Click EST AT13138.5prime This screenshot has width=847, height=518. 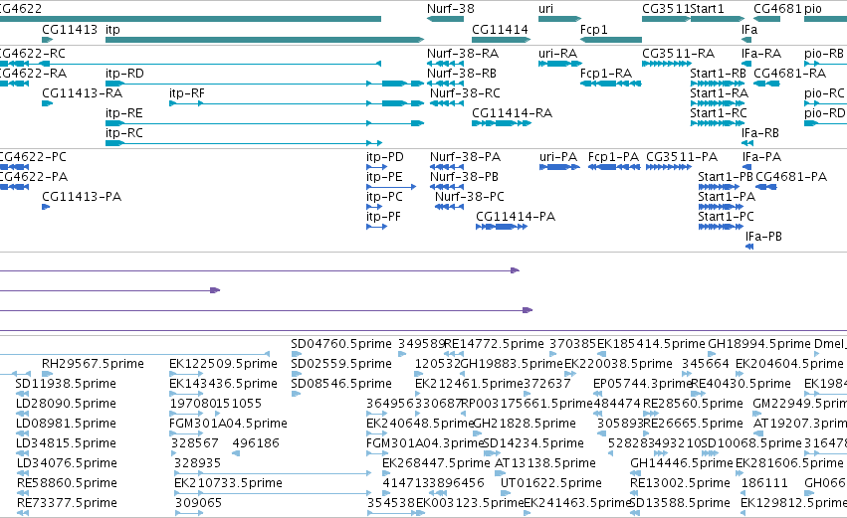point(545,463)
